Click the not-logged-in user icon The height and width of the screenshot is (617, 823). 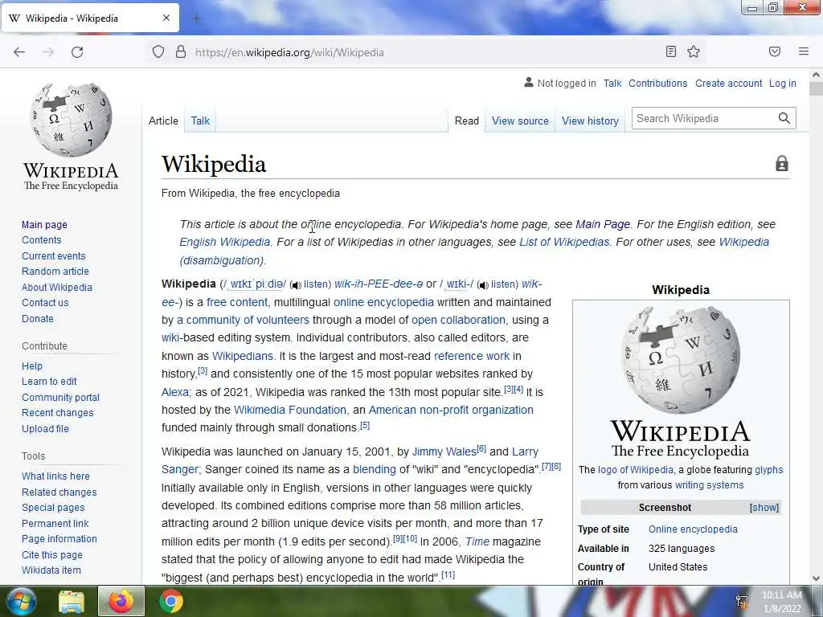(529, 83)
